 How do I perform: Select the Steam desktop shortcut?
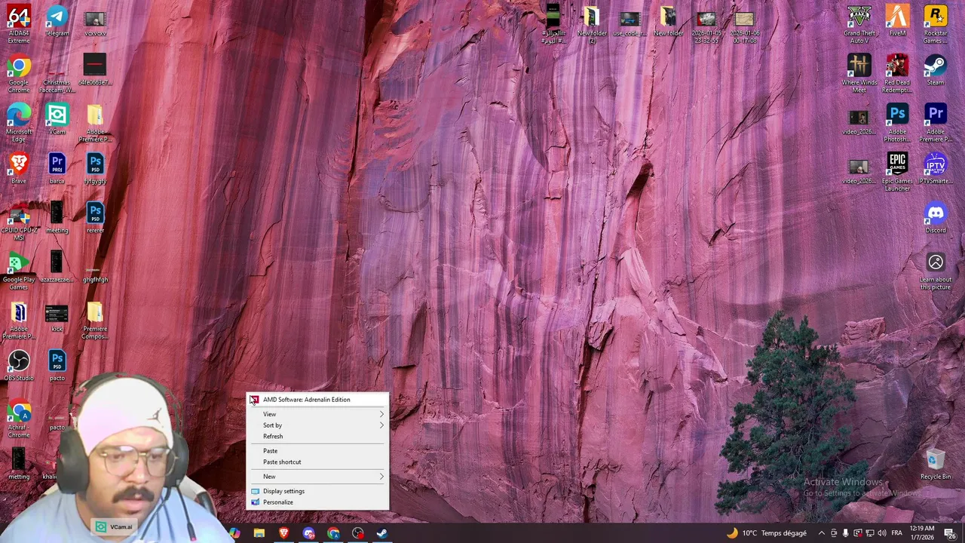click(936, 69)
